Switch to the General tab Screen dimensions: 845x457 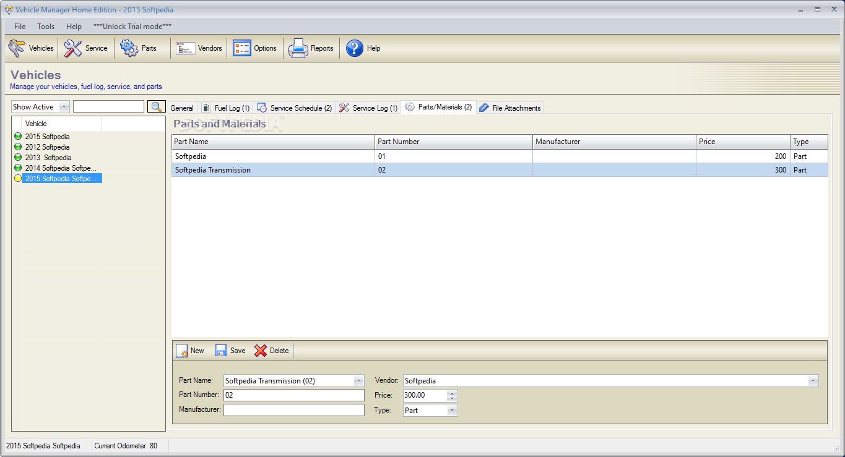coord(182,108)
